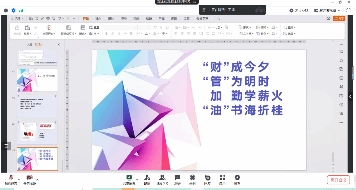Screen dimensions: 356x190
Task: Click the 共享屏幕 share screen icon
Action: tap(129, 180)
